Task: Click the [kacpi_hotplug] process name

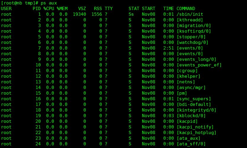Action: (196, 133)
